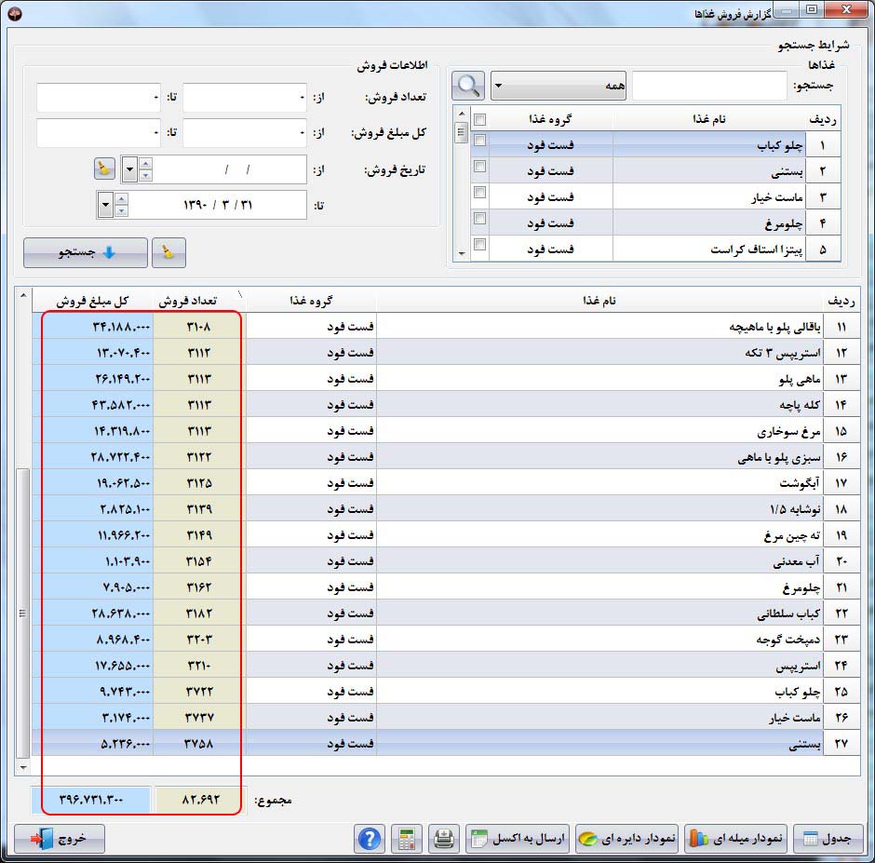Check the بستنی row checkbox in the food list
Image resolution: width=875 pixels, height=863 pixels.
coord(480,167)
